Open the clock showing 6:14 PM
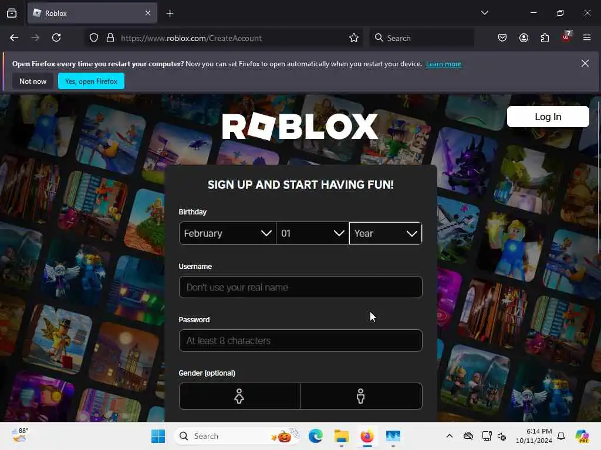This screenshot has width=601, height=450. point(534,436)
